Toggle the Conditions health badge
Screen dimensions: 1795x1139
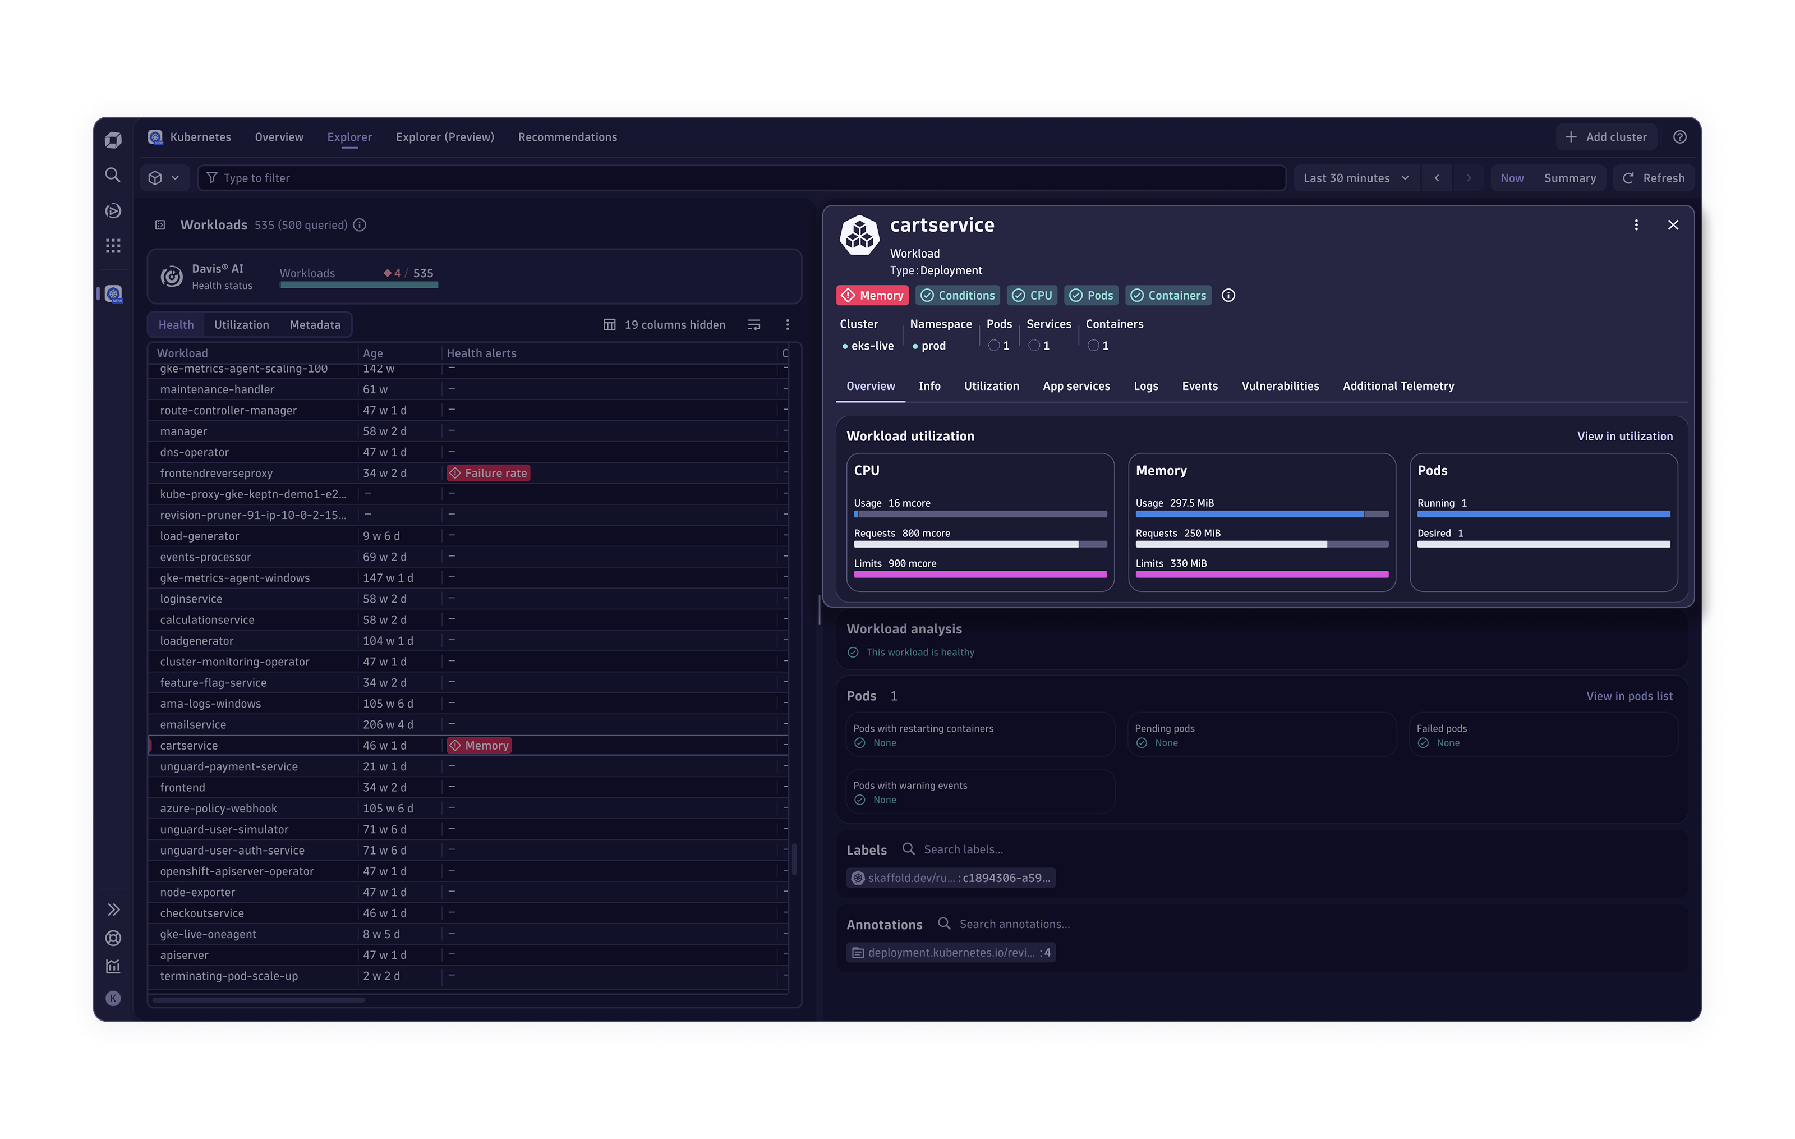point(958,296)
